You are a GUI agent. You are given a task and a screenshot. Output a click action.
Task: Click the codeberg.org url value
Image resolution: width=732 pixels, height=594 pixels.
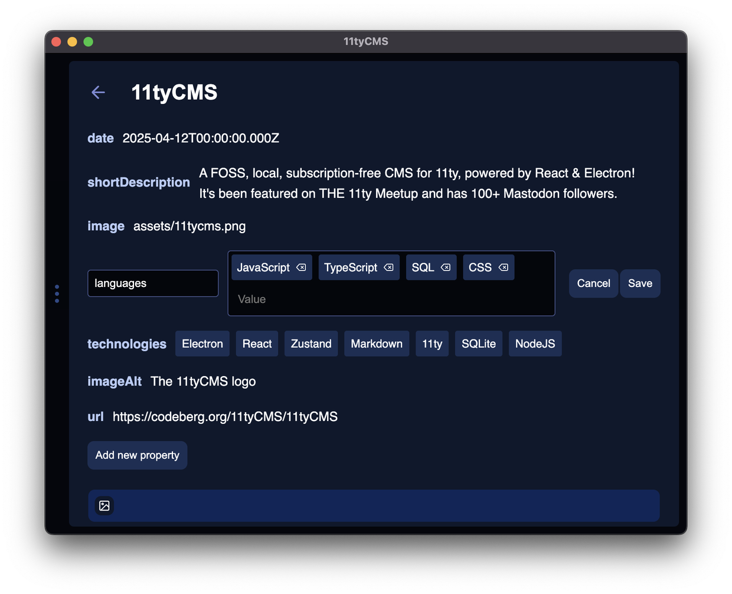(225, 417)
